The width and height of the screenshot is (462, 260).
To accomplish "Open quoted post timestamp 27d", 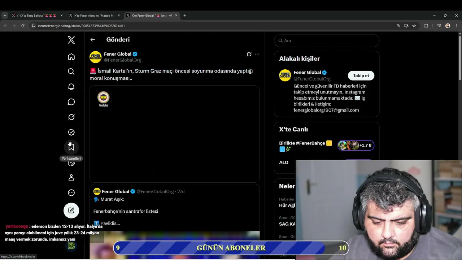I will [x=181, y=191].
